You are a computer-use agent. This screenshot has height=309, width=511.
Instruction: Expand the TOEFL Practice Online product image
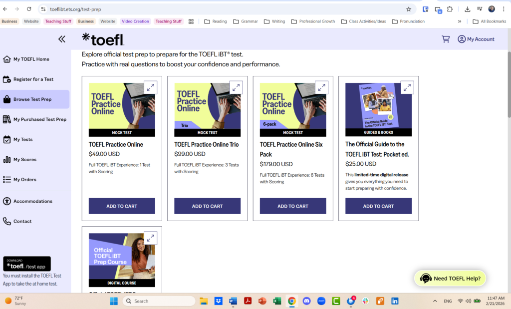(150, 87)
